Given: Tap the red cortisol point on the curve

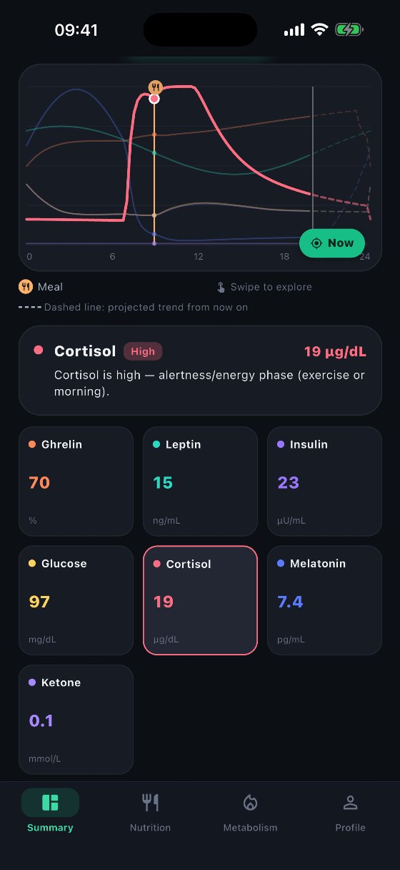Looking at the screenshot, I should 154,99.
